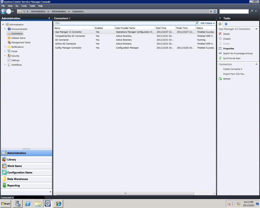This screenshot has width=260, height=208.
Task: Click the Delete task icon
Action: [220, 34]
